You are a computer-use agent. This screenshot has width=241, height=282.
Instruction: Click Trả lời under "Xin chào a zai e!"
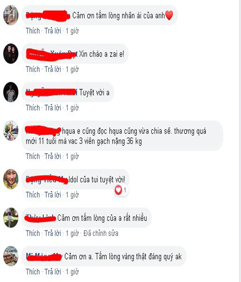(x=53, y=69)
